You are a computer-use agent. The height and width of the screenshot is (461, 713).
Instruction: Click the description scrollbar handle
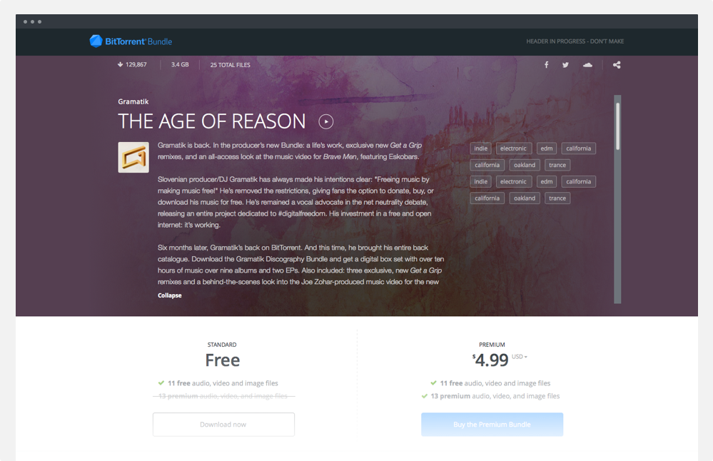[x=617, y=126]
